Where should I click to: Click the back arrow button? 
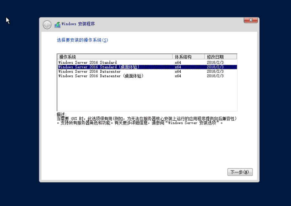click(x=47, y=25)
